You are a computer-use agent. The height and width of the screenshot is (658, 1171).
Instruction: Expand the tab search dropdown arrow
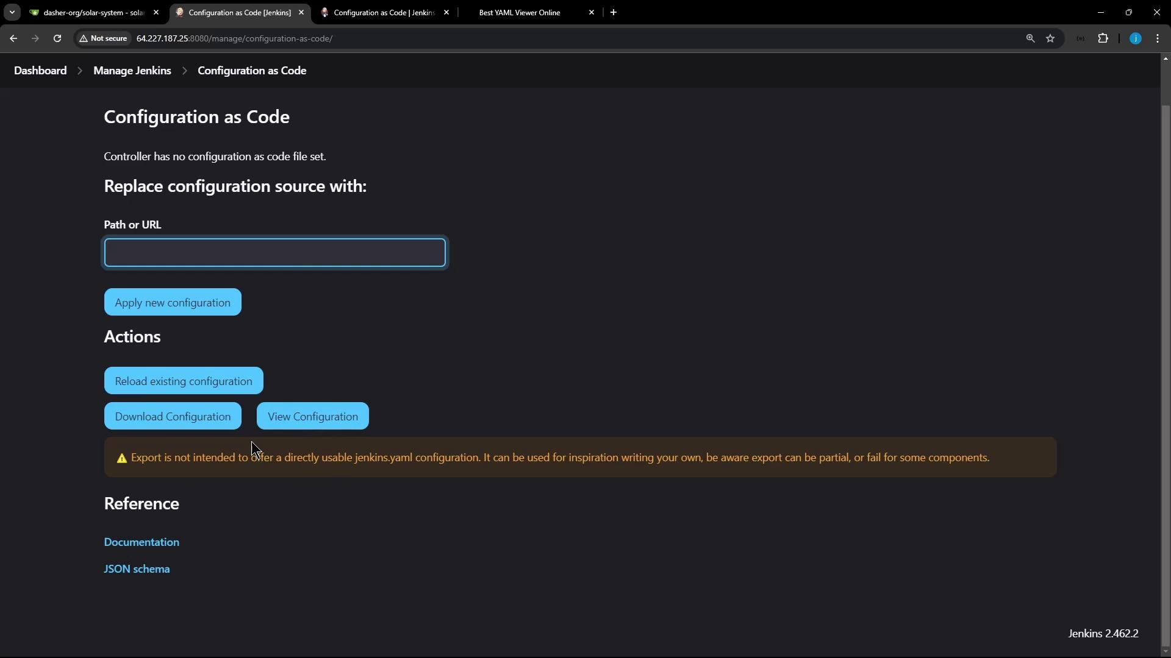(12, 12)
